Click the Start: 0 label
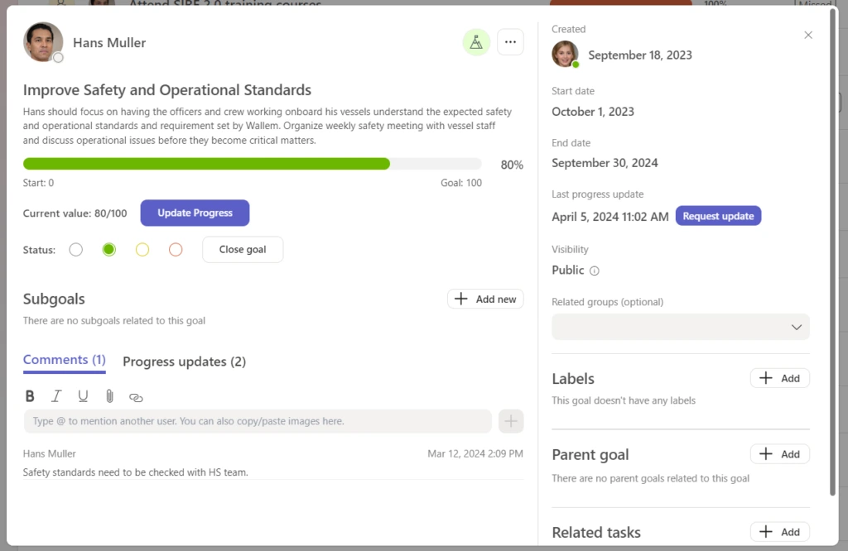 pos(38,183)
